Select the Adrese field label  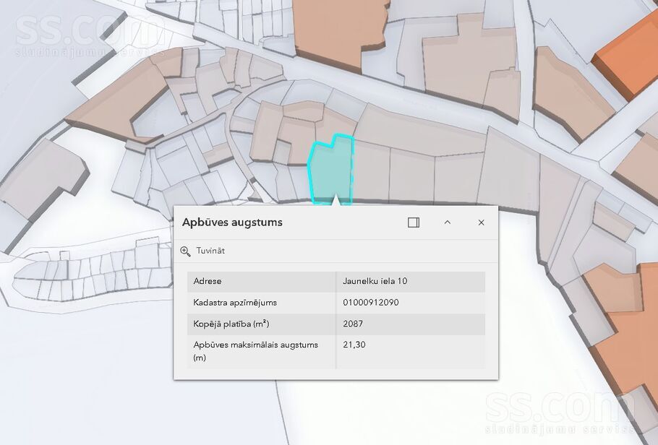pyautogui.click(x=208, y=281)
